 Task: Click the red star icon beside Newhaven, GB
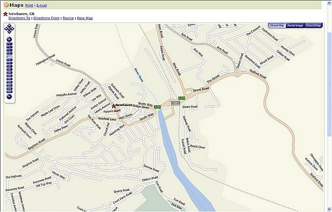tap(6, 12)
